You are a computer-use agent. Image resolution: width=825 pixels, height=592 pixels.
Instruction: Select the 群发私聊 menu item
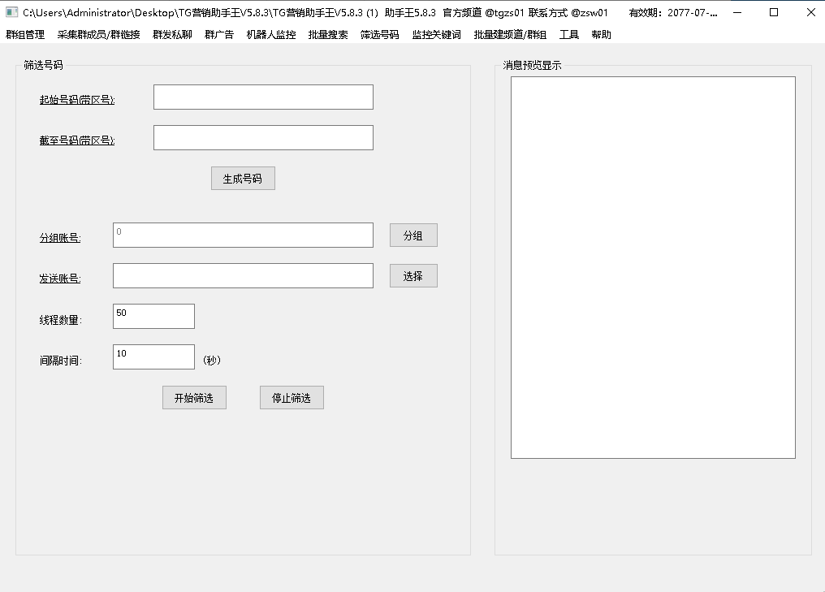coord(171,35)
